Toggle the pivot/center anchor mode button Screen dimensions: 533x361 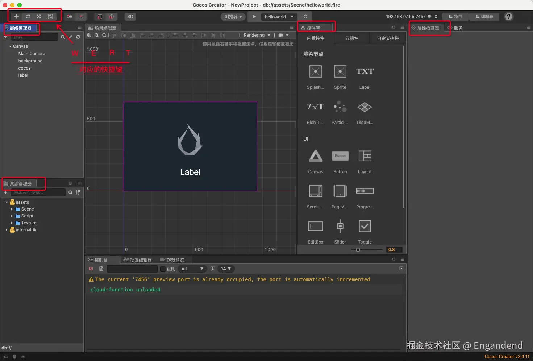click(x=70, y=17)
